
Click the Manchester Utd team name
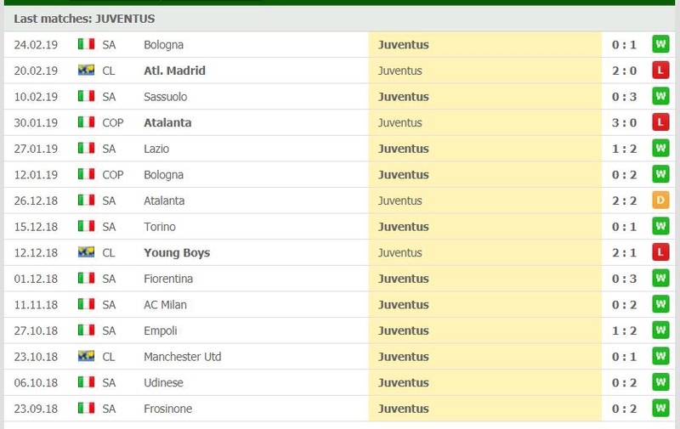tap(183, 357)
